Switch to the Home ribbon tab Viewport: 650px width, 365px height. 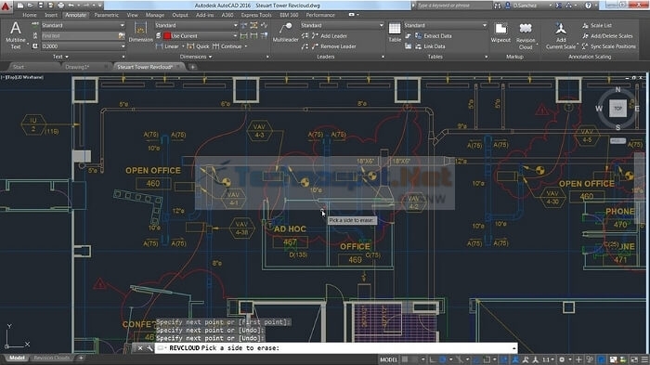tap(30, 15)
